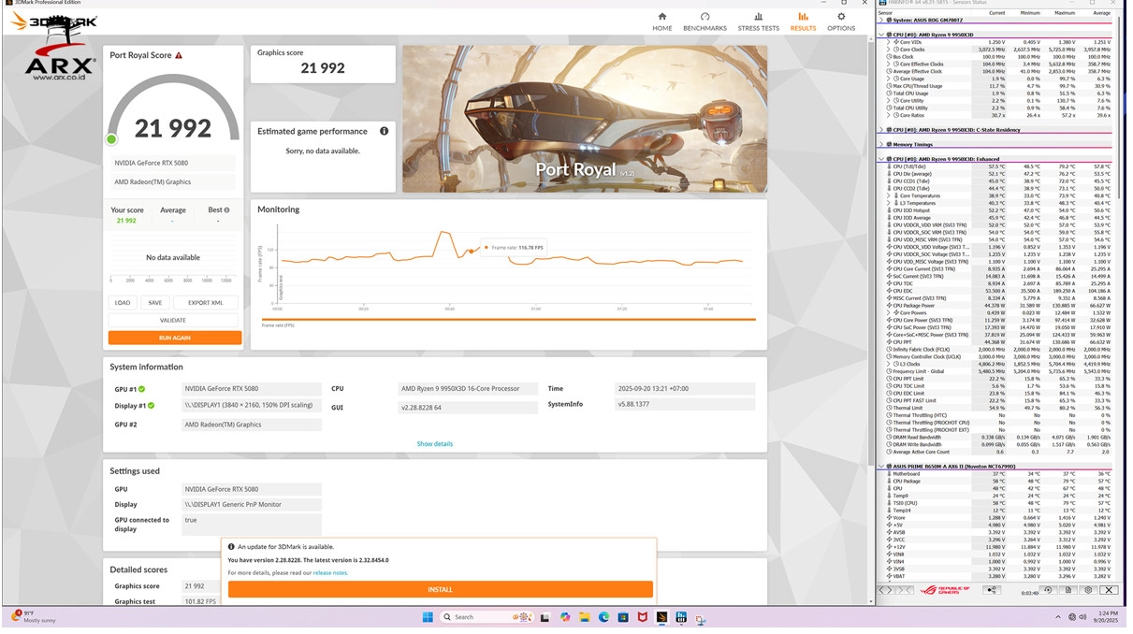Screen dimensions: 1133x634
Task: Open the Windows Start menu
Action: (x=428, y=617)
